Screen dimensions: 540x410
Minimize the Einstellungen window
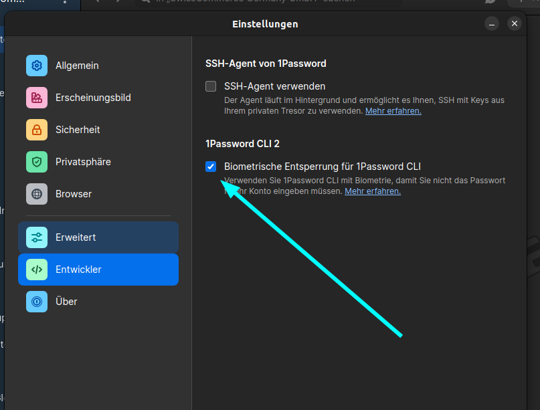click(x=492, y=24)
